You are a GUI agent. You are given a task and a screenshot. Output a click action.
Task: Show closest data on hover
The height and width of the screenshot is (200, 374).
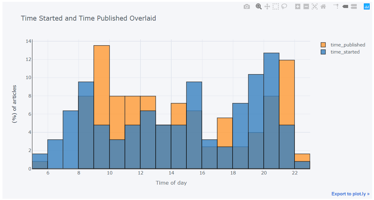[x=345, y=6]
